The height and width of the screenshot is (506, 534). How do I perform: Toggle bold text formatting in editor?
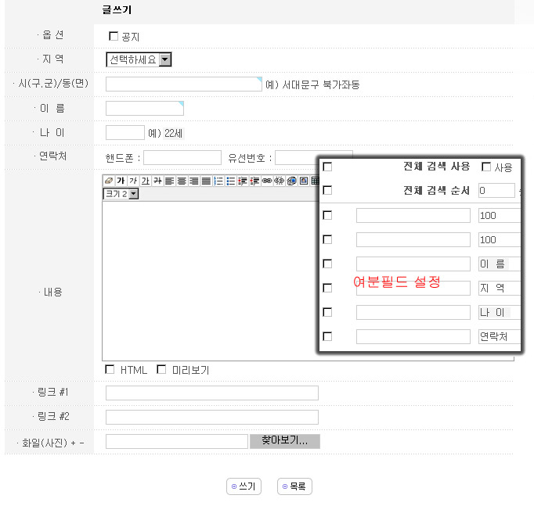pyautogui.click(x=121, y=181)
